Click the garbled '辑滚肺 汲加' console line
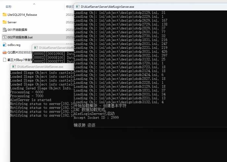227x162 pixels. [x=85, y=125]
